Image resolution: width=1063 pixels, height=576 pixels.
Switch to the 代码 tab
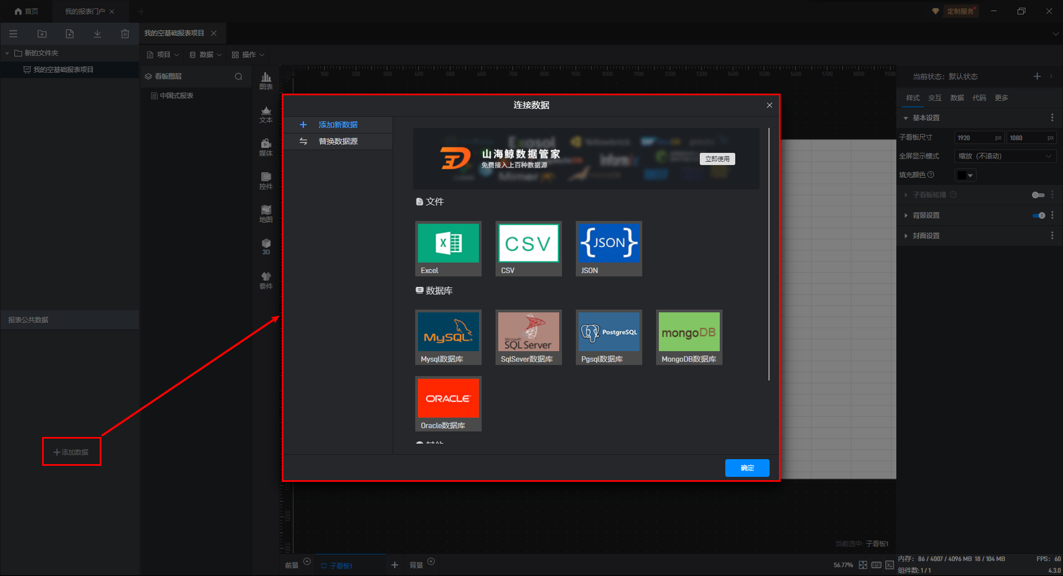979,98
